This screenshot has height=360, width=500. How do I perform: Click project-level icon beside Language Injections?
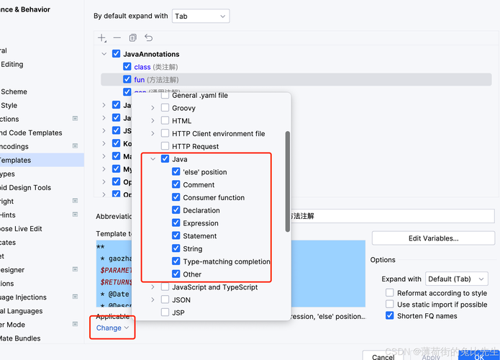(x=75, y=297)
